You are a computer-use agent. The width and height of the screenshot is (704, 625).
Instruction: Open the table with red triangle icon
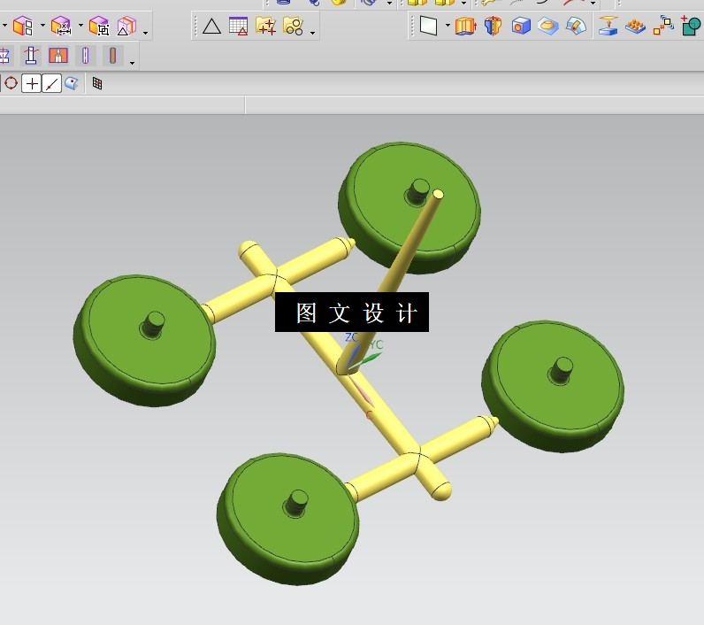239,26
